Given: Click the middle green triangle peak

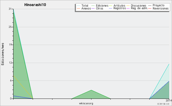Looking at the screenshot, I should (91, 90).
